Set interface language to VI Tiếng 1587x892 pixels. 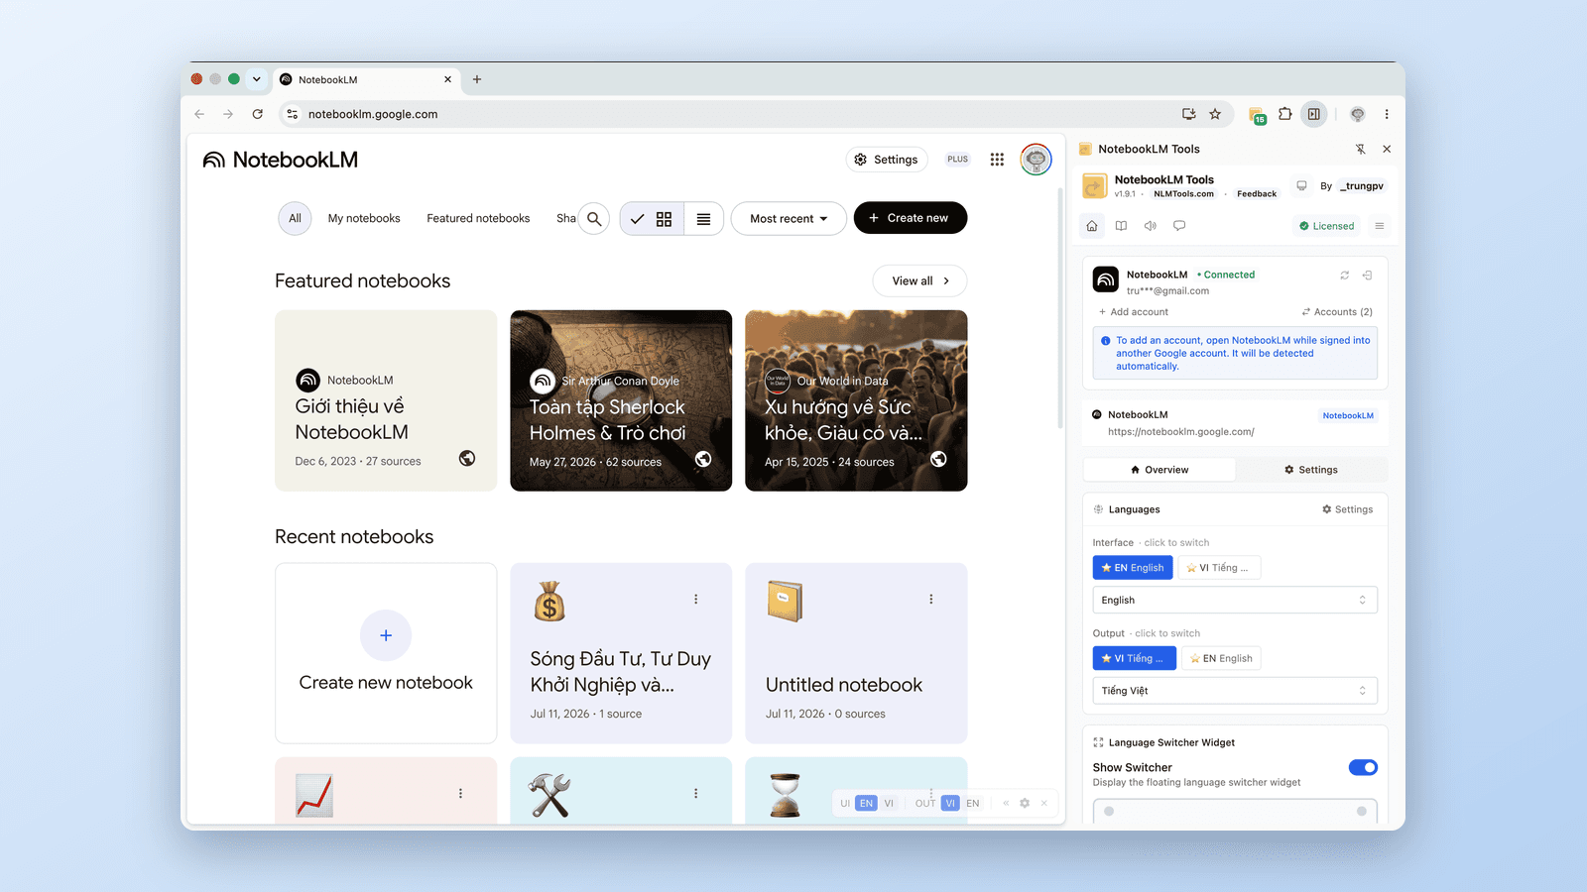point(1219,568)
